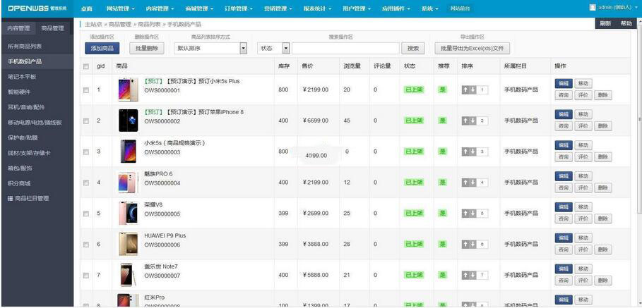Click up arrow for iPhone 8 row

point(465,121)
